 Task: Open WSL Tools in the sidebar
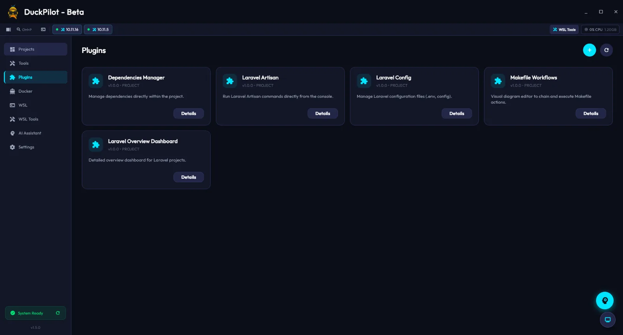tap(35, 119)
